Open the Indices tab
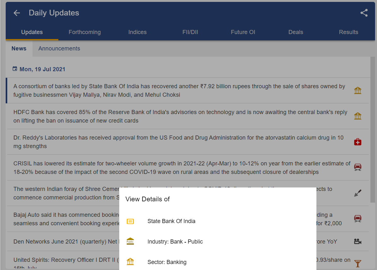 pos(137,32)
